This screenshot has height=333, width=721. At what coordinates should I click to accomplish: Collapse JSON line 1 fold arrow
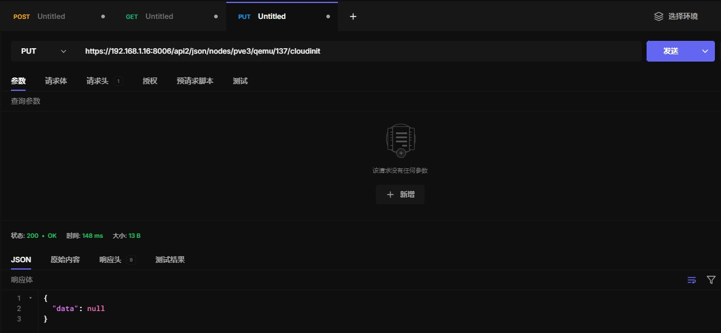(x=30, y=298)
